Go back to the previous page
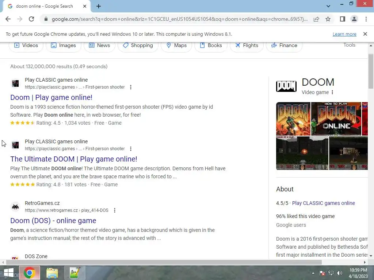Image resolution: width=374 pixels, height=280 pixels. click(x=8, y=19)
